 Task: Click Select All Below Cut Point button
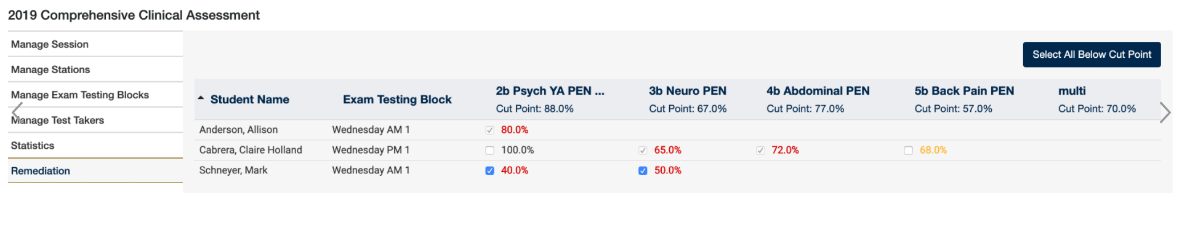pos(1092,55)
